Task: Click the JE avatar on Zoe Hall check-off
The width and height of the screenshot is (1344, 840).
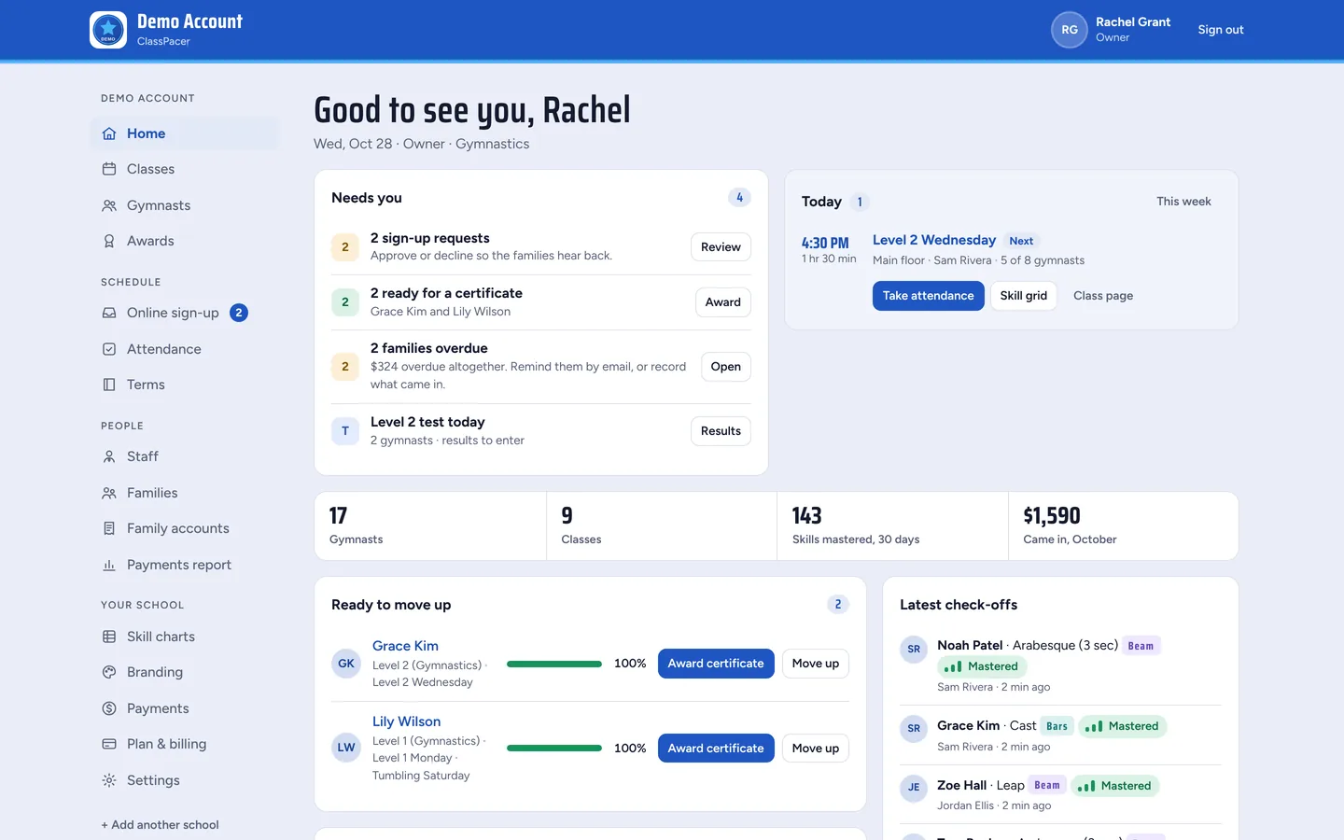Action: click(914, 787)
